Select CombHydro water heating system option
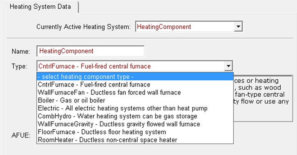 pyautogui.click(x=135, y=116)
